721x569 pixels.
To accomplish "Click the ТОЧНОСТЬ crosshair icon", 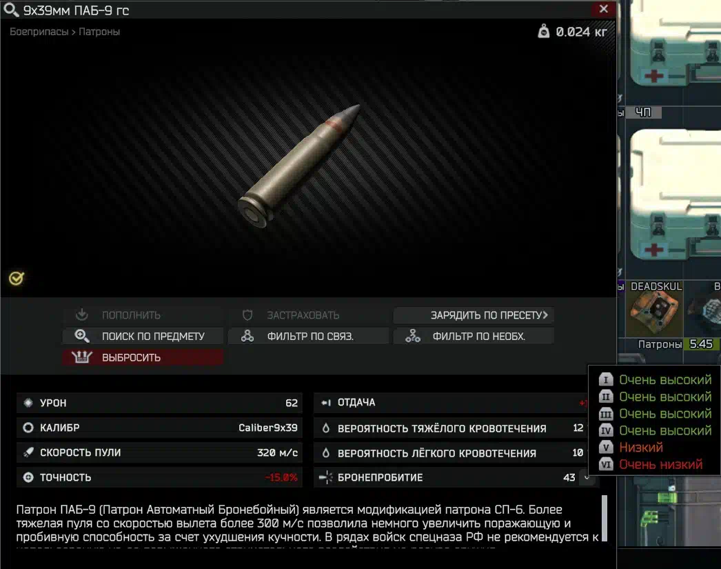I will click(x=28, y=477).
